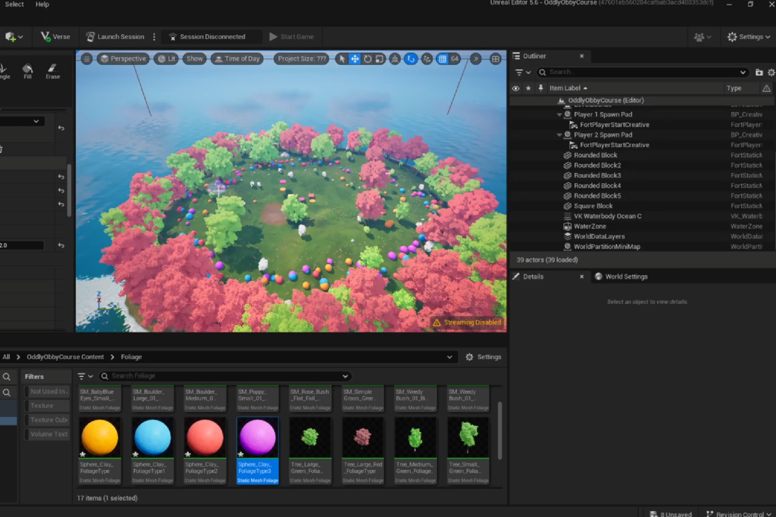Select the arrow Select tool in viewport toolbar
This screenshot has height=517, width=776.
click(341, 58)
